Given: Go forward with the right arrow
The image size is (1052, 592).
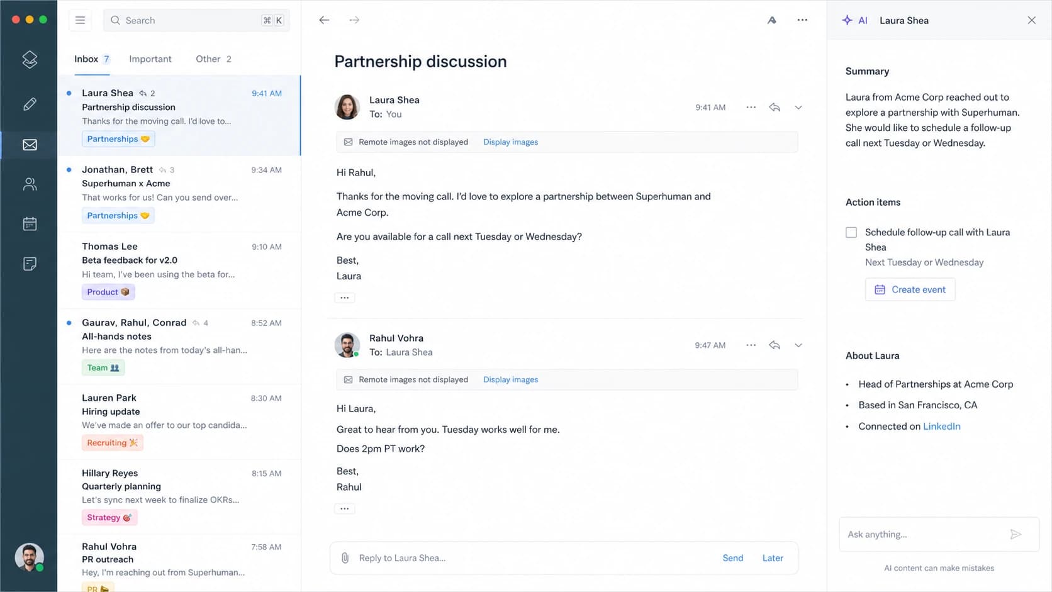Looking at the screenshot, I should click(354, 20).
